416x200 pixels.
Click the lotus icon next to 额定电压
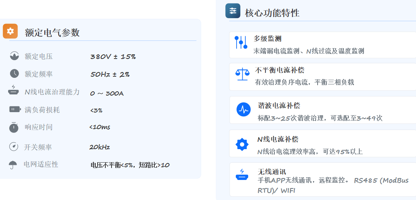click(x=14, y=56)
